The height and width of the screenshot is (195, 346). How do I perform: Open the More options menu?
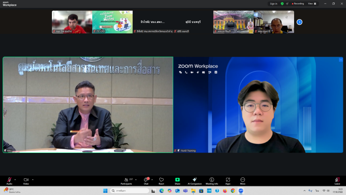point(243,180)
